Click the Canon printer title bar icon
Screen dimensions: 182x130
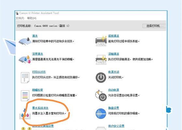(17, 13)
